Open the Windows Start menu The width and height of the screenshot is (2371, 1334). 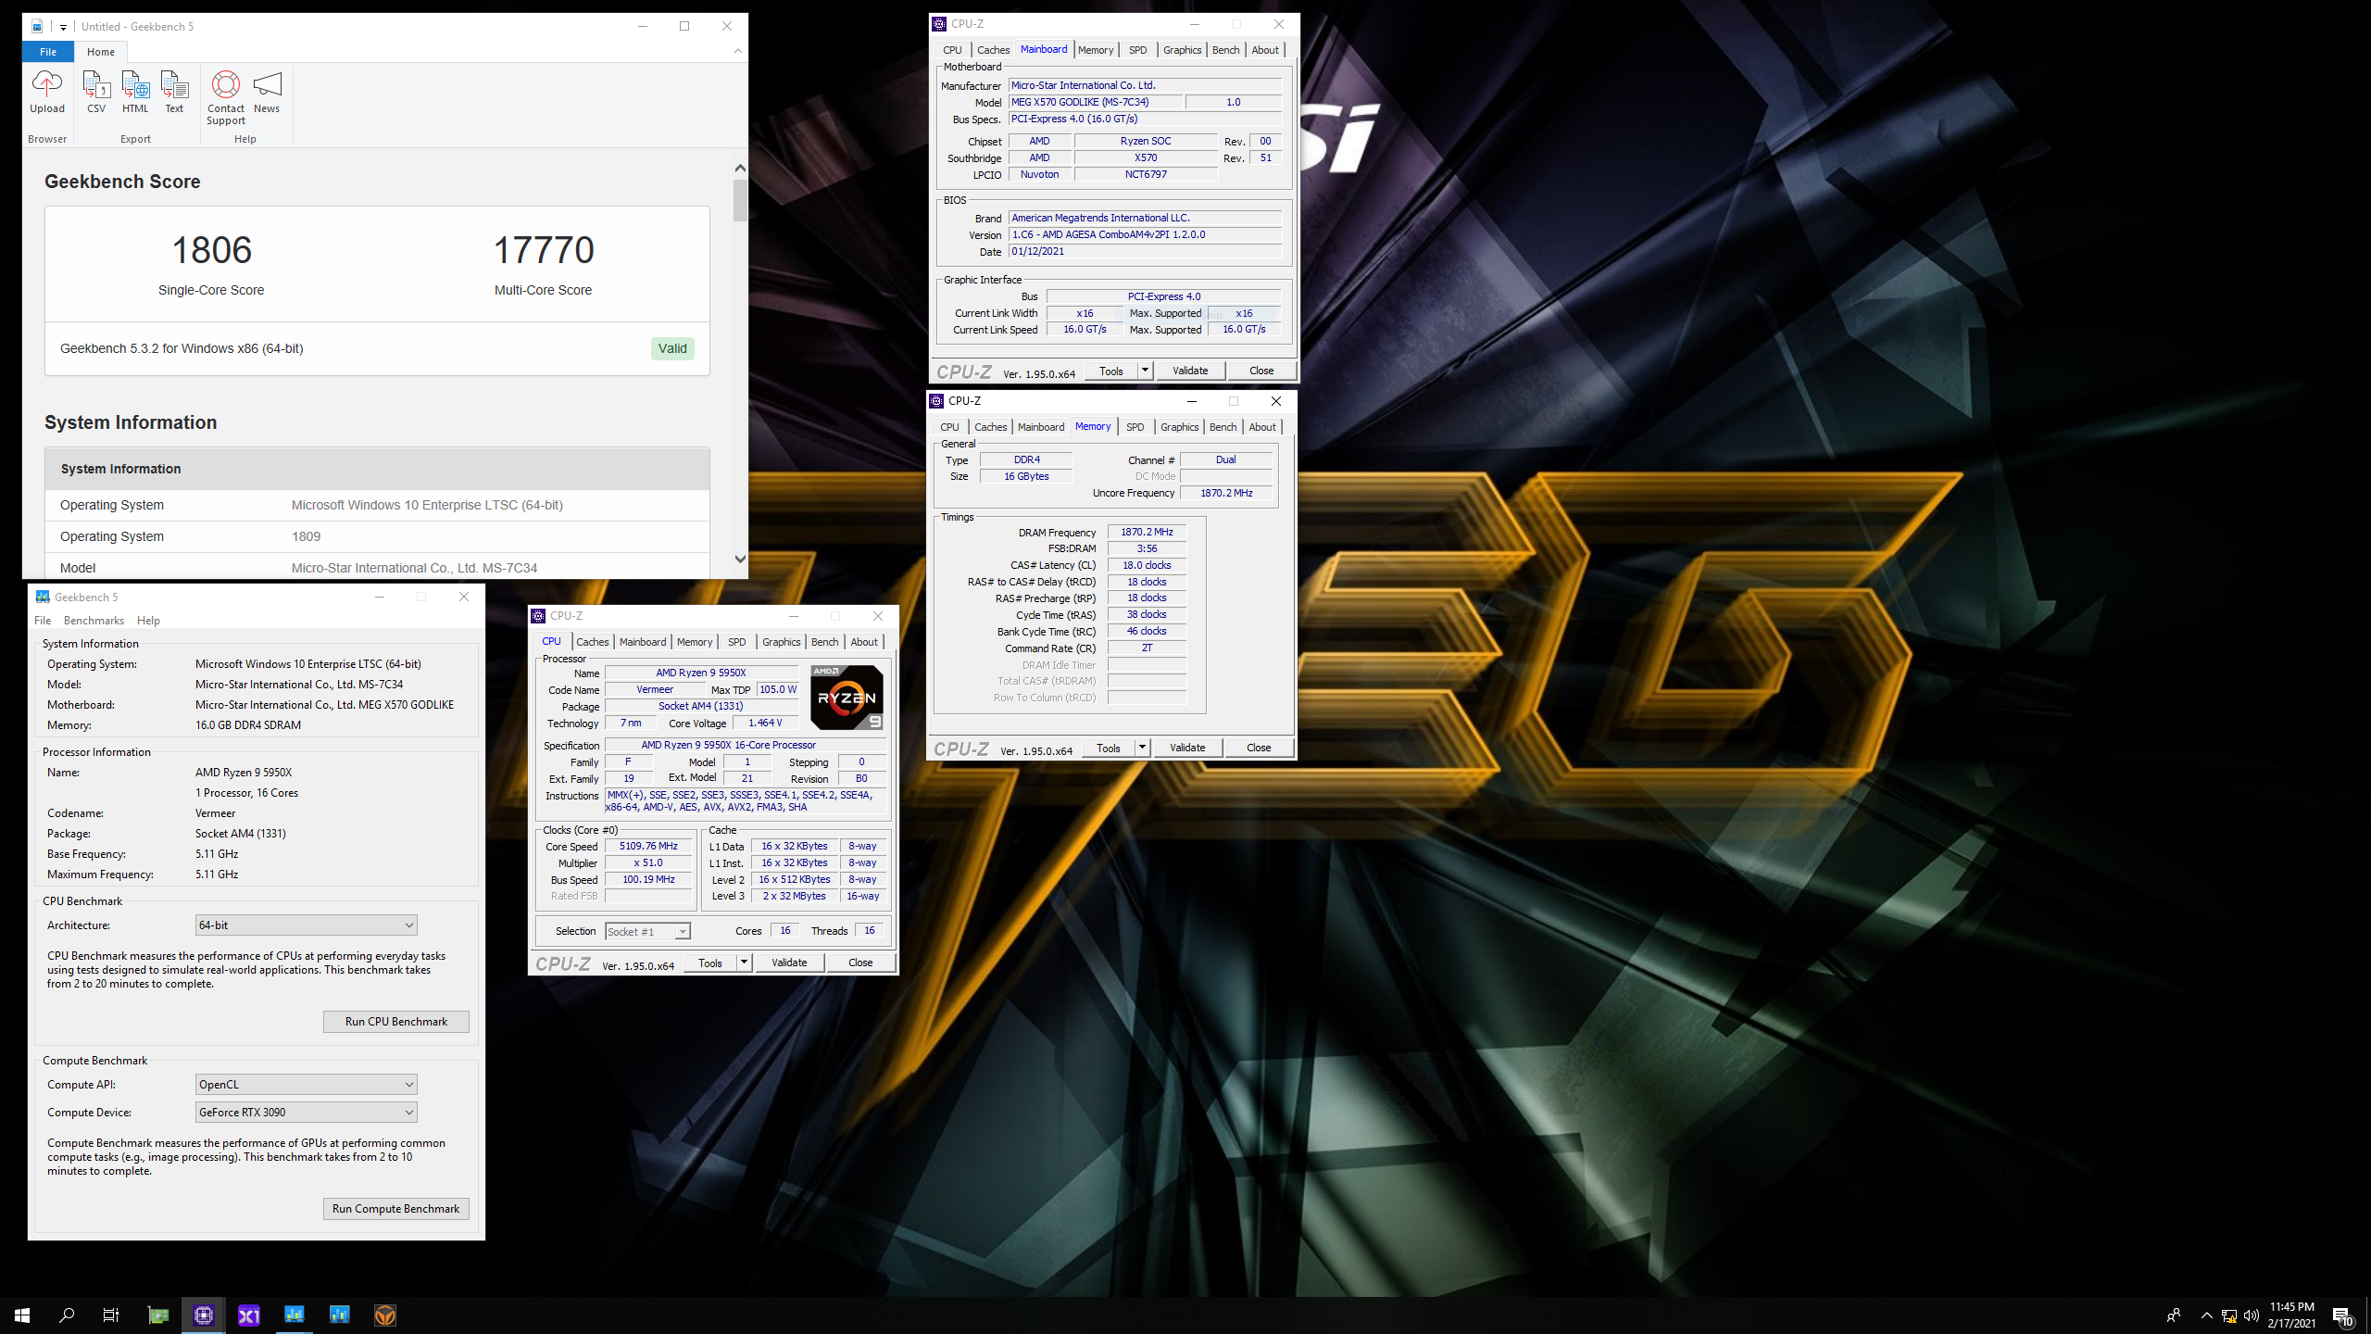(x=22, y=1315)
